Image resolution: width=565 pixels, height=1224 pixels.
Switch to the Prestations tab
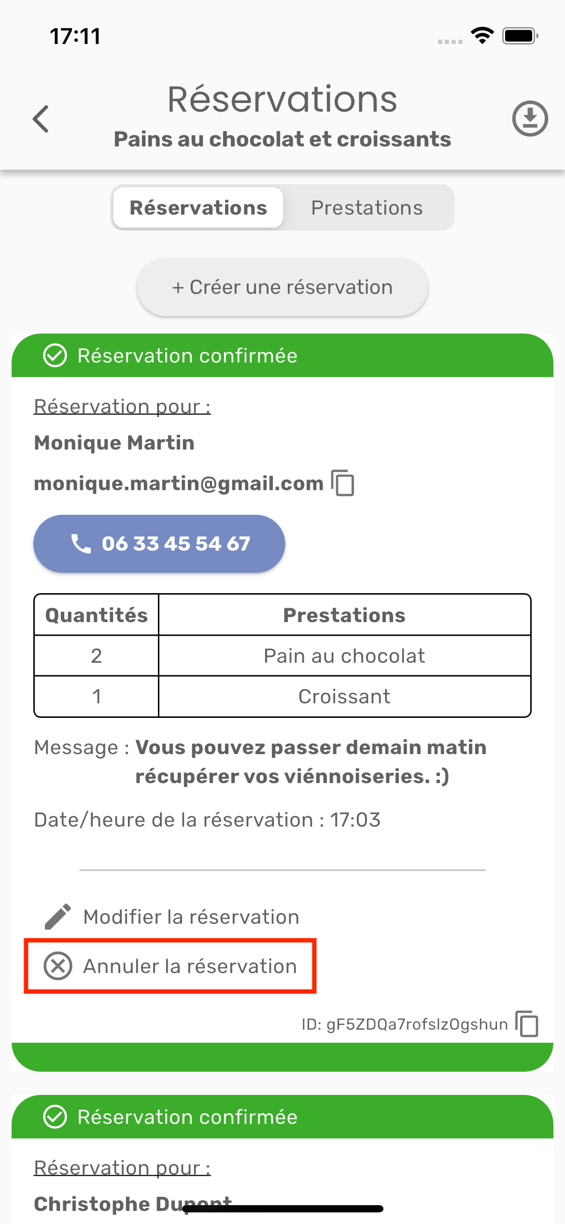point(367,208)
